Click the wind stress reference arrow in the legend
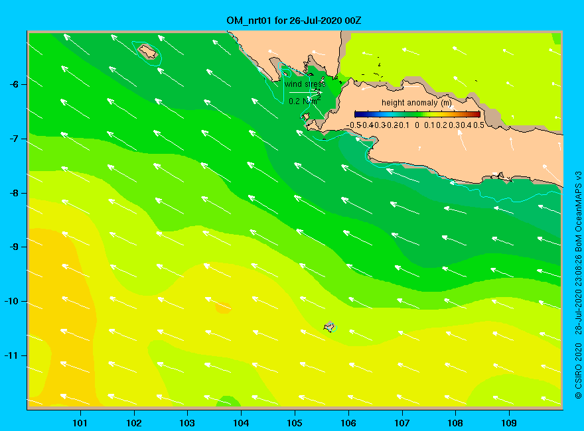Image resolution: width=584 pixels, height=431 pixels. click(x=305, y=92)
